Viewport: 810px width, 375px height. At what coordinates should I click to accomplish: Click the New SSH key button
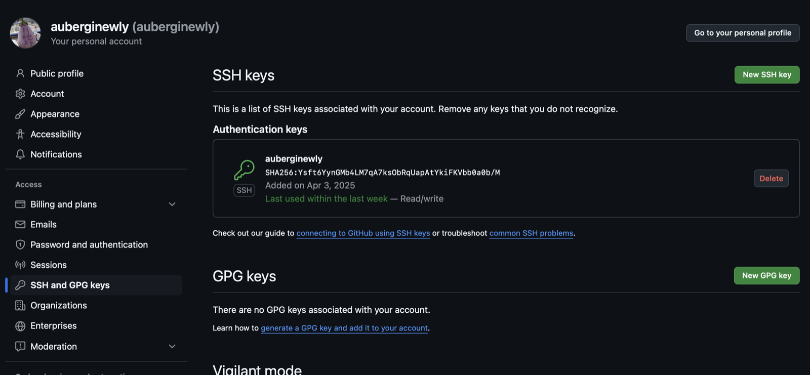pyautogui.click(x=767, y=75)
